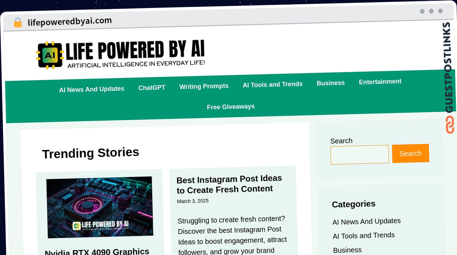457x255 pixels.
Task: Click the AI chip logo icon
Action: [x=50, y=56]
